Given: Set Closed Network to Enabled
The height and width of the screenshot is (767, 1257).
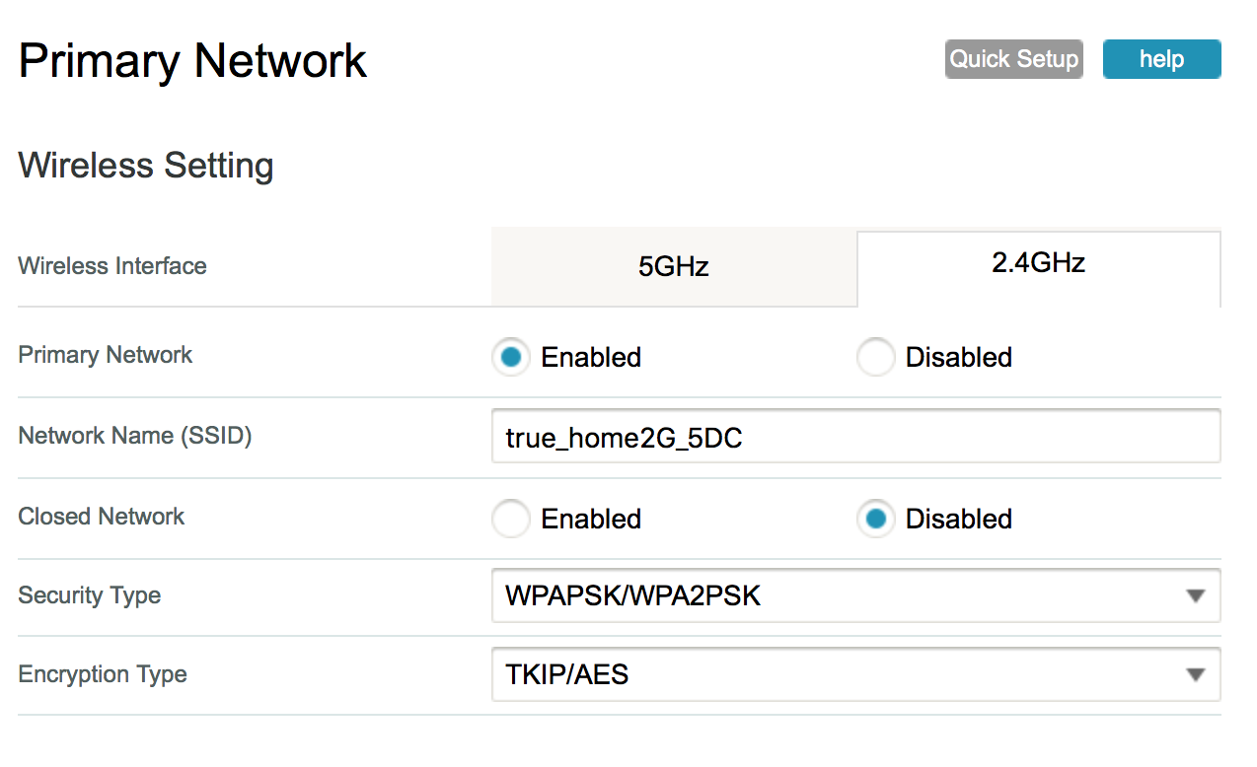Looking at the screenshot, I should (511, 519).
